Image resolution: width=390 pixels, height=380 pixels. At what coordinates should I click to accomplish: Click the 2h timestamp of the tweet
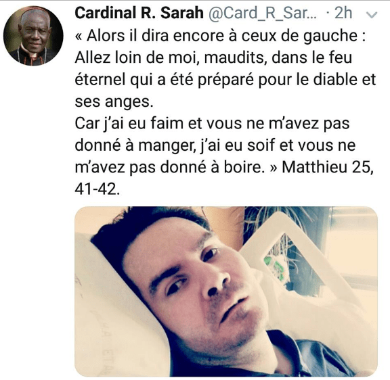point(343,13)
